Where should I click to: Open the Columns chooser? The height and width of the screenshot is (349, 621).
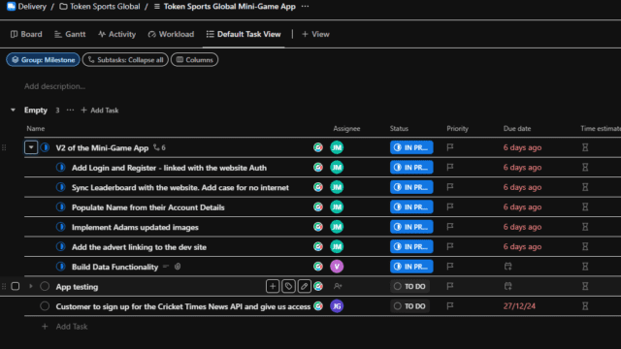pos(194,60)
